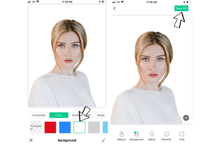Tap the portrait in the Save HD screen
This screenshot has width=219, height=145.
tap(152, 70)
